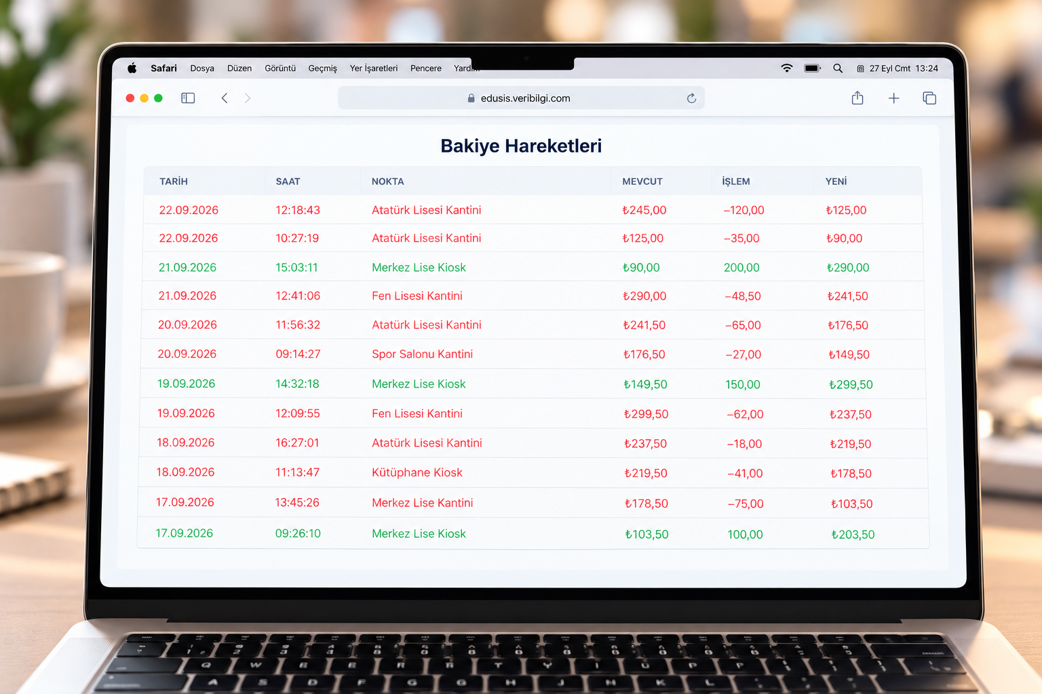Screen dimensions: 1042x694
Task: Click Spor Salonu Kantini entry
Action: pyautogui.click(x=422, y=354)
